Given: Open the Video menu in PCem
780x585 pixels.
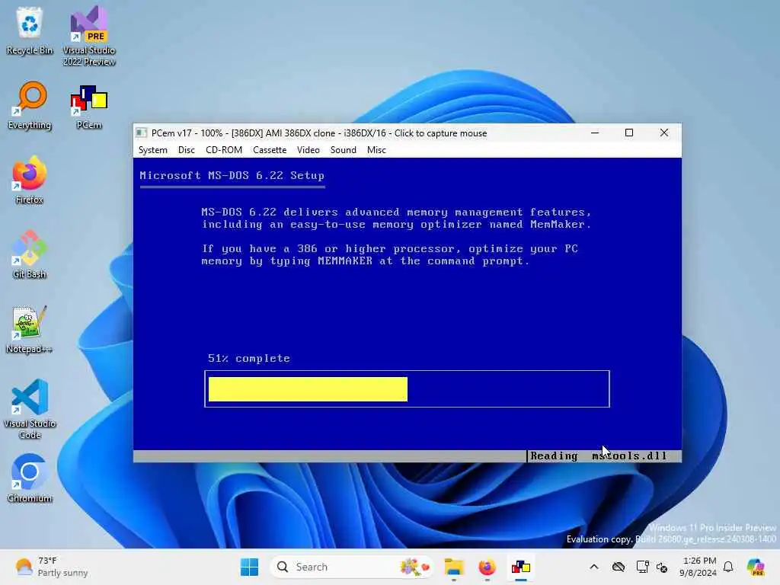Looking at the screenshot, I should [x=308, y=150].
